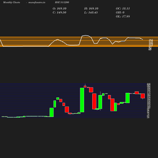This screenshot has height=158, width=158.
Task: Click the high value 'H: 169.10'
Action: 91,9
